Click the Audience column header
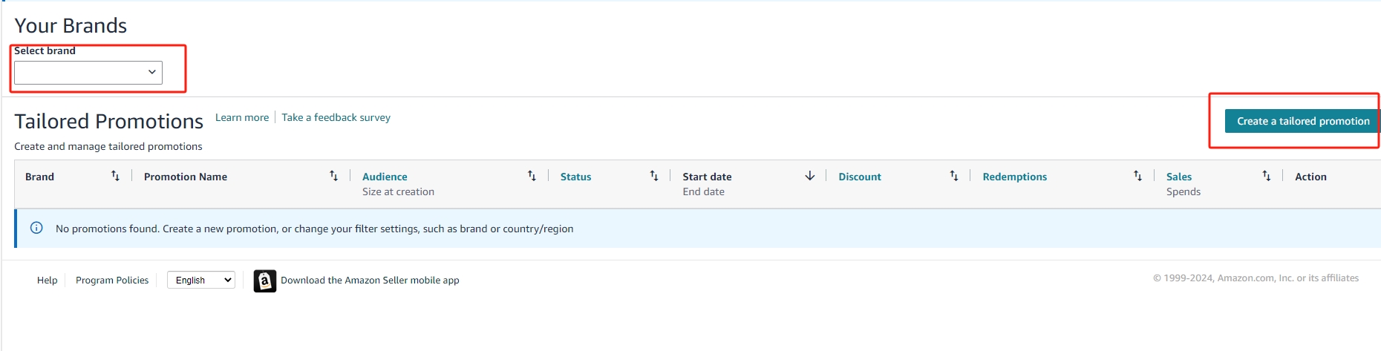Image resolution: width=1381 pixels, height=351 pixels. [385, 177]
